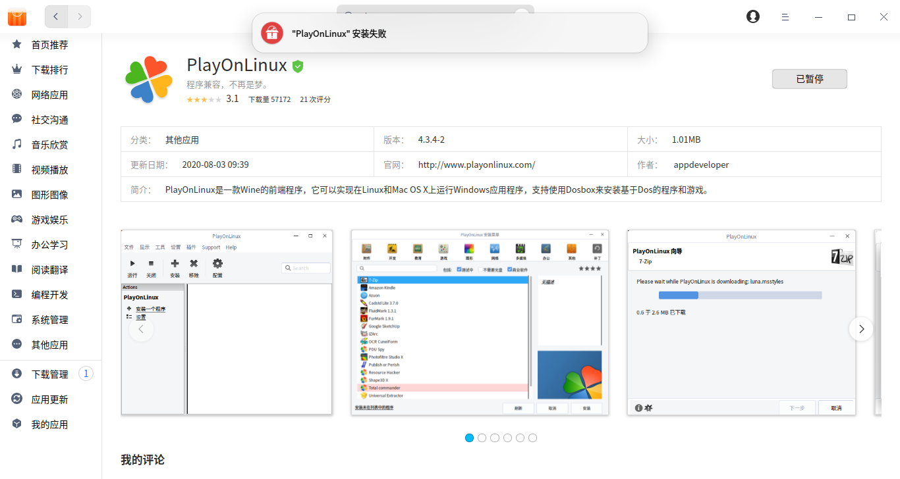
Task: Browse the 网络应用 category
Action: (x=51, y=95)
